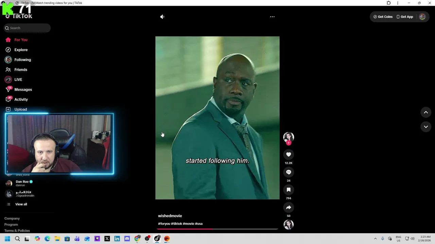Viewport: 435px width, 244px height.
Task: Open the comments bubble icon
Action: pos(289,172)
